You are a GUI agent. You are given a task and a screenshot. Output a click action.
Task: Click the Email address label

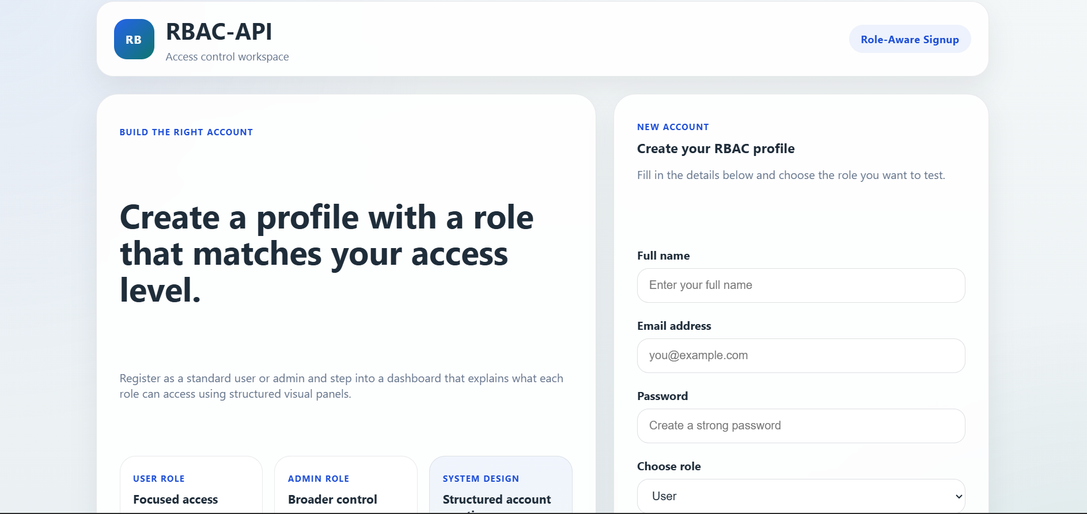point(673,326)
